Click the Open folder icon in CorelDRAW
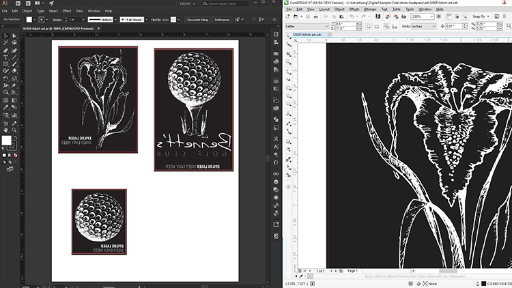Image resolution: width=512 pixels, height=288 pixels. (x=296, y=16)
